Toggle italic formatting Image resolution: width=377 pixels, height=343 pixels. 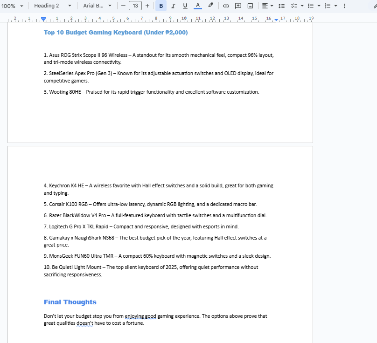[x=173, y=6]
